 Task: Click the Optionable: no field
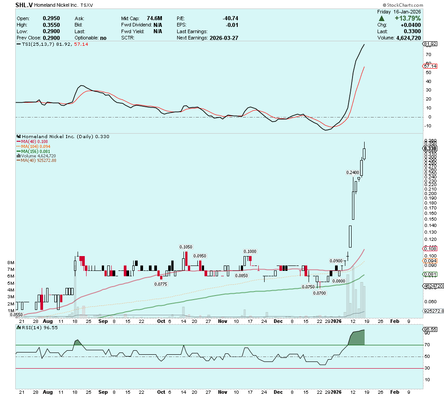pos(90,38)
